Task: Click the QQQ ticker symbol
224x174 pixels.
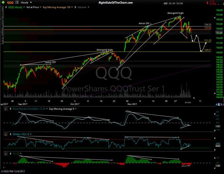Action: (10, 2)
